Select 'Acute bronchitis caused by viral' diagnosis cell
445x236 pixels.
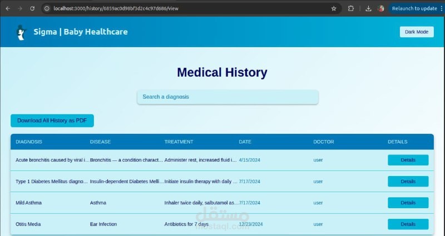[x=52, y=160]
